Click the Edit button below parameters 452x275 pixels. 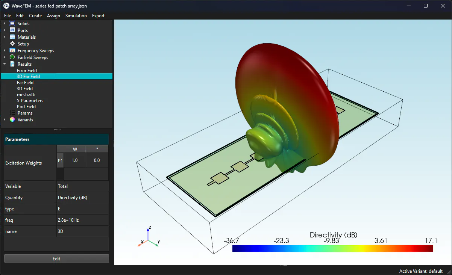click(x=56, y=258)
